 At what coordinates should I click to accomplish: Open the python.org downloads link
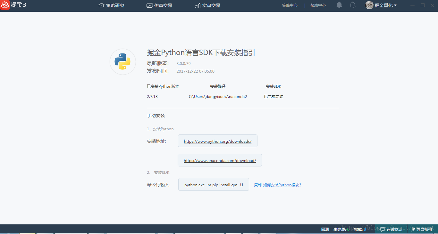[x=218, y=141]
